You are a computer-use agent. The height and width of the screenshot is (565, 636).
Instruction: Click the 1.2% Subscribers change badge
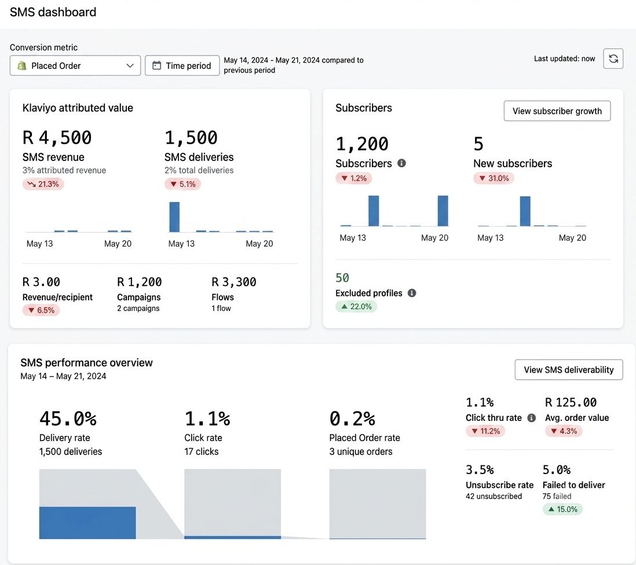point(354,178)
